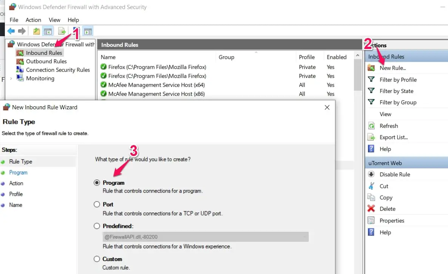Open Help listed below Properties

coord(385,233)
